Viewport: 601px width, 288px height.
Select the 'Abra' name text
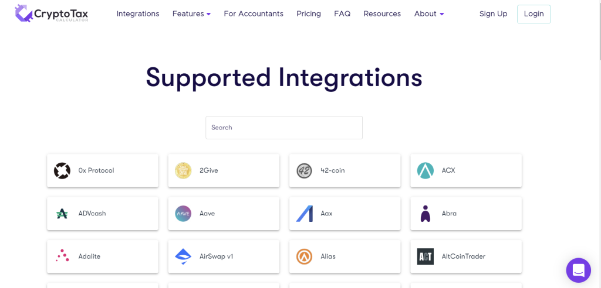pyautogui.click(x=449, y=214)
